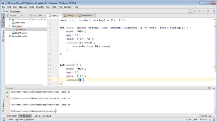Click the Hide Project panel icon
This screenshot has height=122, width=217.
pos(44,16)
